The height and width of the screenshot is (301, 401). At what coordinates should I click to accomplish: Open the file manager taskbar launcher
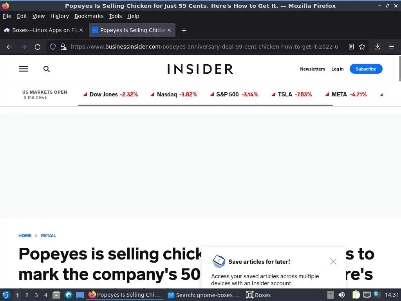[x=56, y=295]
